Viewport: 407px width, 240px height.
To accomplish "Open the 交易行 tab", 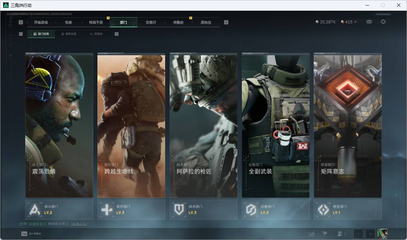I will click(151, 22).
